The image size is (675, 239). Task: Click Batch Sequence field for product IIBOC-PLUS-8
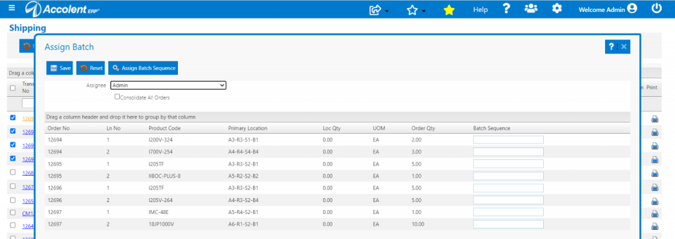(508, 176)
